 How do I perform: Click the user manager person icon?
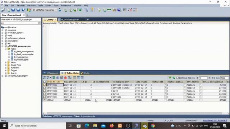tap(60, 10)
